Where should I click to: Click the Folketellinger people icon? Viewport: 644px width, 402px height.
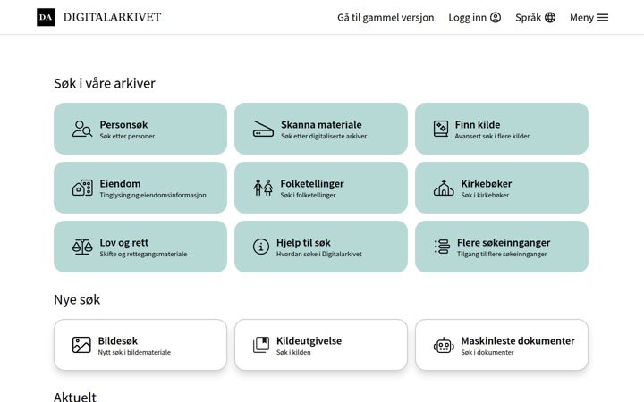tap(263, 188)
